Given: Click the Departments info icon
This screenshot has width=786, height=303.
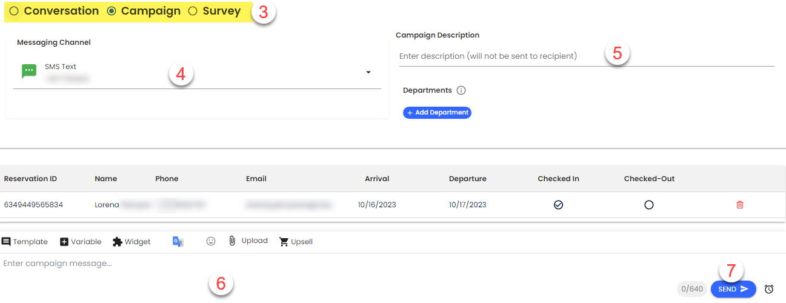Looking at the screenshot, I should point(461,90).
